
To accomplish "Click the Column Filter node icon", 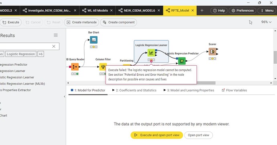I will pos(103,67).
